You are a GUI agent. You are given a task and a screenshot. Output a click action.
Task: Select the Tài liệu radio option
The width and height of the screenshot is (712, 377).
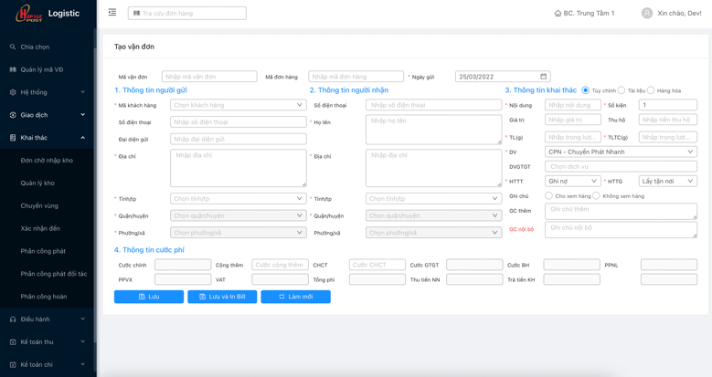click(622, 90)
